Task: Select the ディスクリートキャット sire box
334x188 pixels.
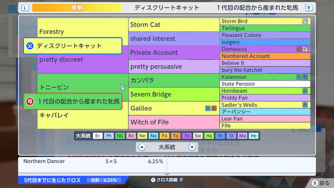Action: 73,46
